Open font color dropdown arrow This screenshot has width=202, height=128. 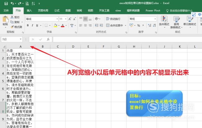coord(66,26)
